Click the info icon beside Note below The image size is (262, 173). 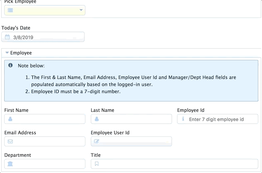[x=10, y=65]
